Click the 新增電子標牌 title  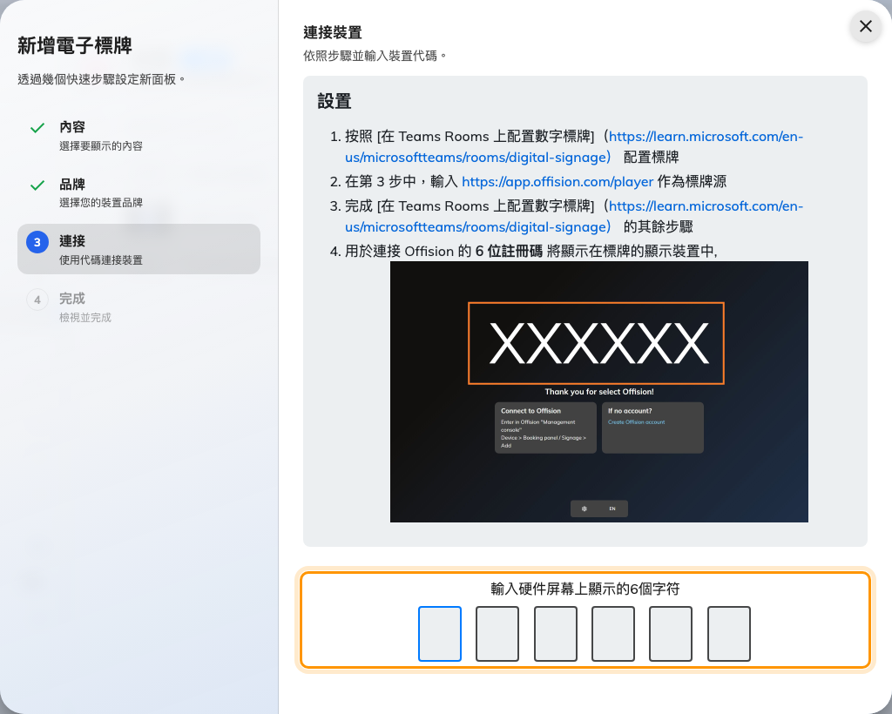pos(75,45)
